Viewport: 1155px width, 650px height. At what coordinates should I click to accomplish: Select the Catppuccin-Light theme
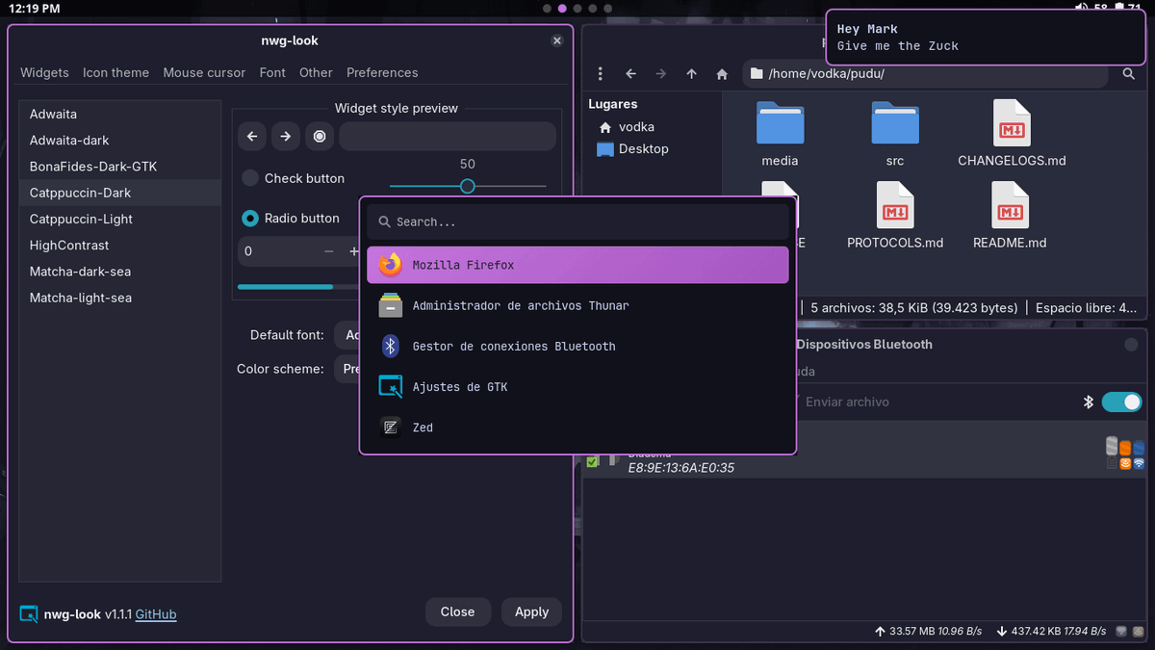[x=120, y=219]
